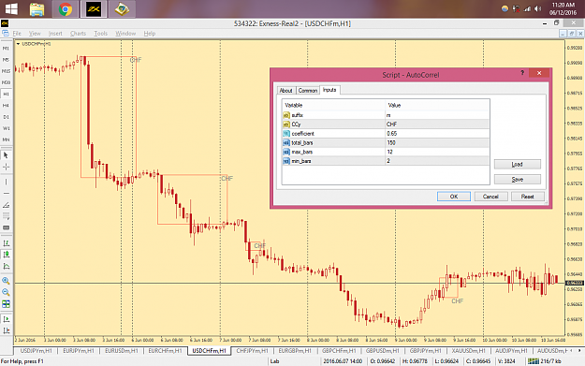The image size is (585, 366).
Task: Open the Charts menu
Action: pyautogui.click(x=78, y=33)
